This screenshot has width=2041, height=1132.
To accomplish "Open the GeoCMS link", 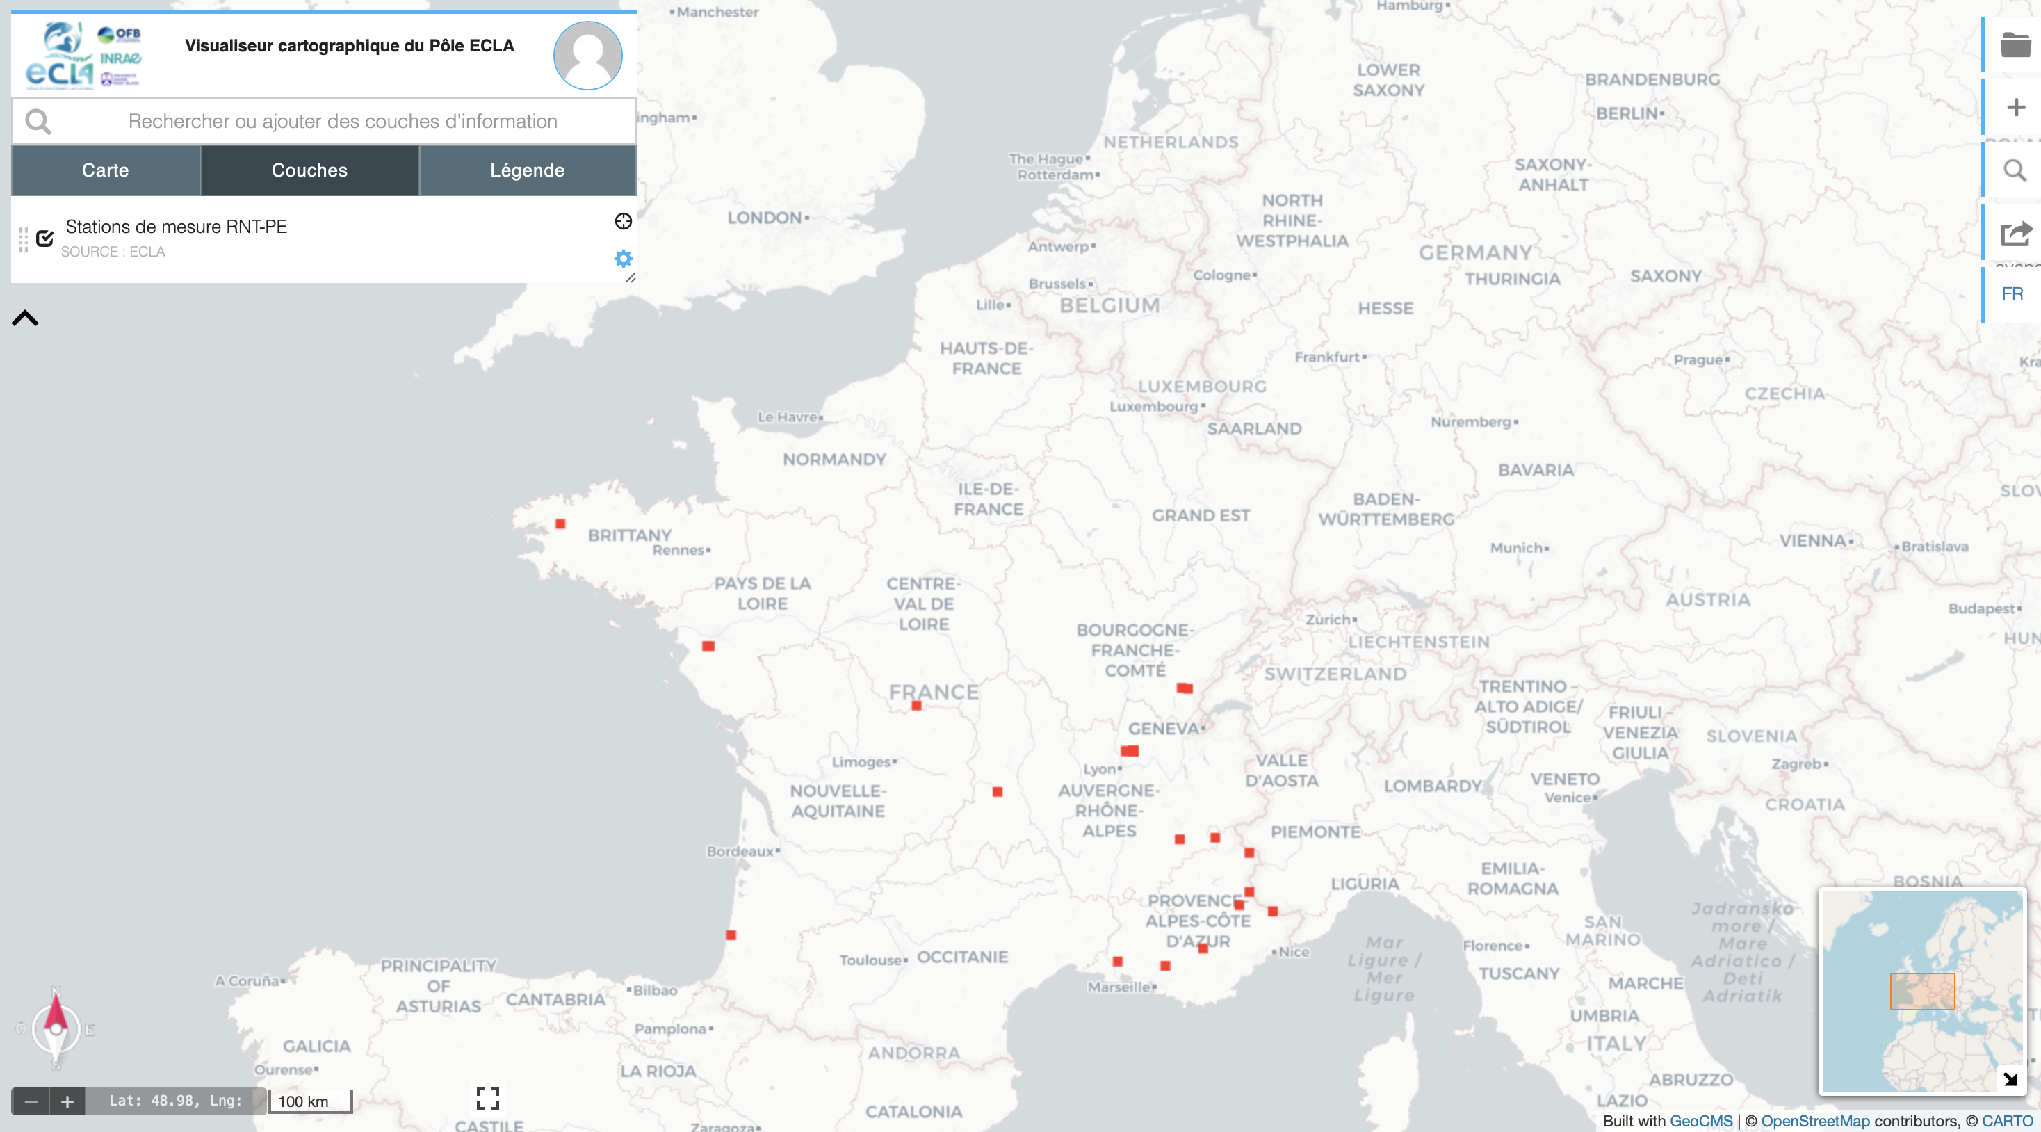I will [1700, 1121].
